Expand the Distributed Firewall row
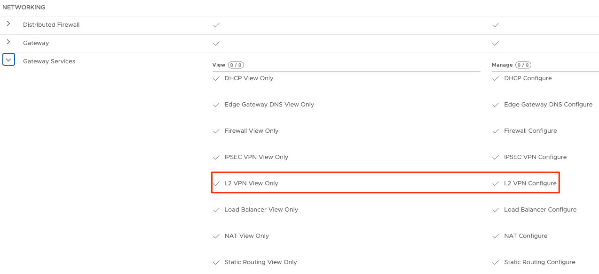 (x=8, y=24)
